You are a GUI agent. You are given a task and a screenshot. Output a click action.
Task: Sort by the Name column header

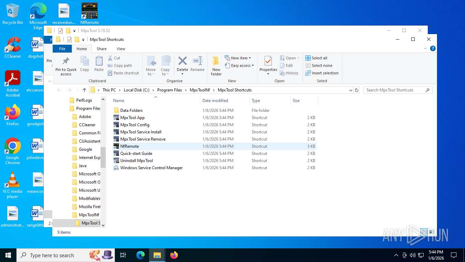click(156, 101)
